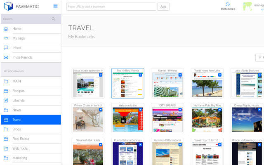Open dropdown on Vermilion Cliffs National bookmark

[x=180, y=145]
